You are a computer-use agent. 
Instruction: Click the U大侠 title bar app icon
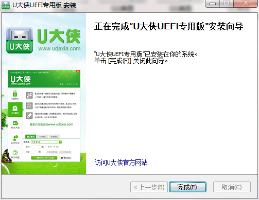6,5
